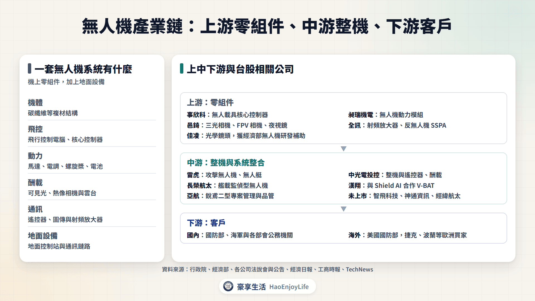Viewport: 535px width, 301px height.
Task: Click the 國內 customers entry
Action: pos(240,235)
